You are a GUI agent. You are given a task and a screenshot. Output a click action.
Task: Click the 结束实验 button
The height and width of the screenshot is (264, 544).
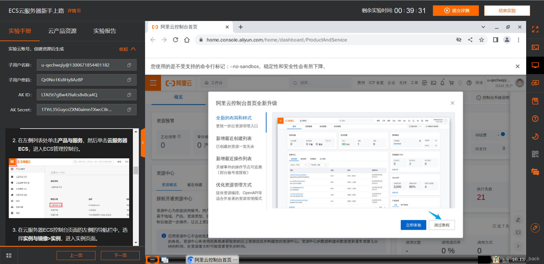pyautogui.click(x=507, y=10)
